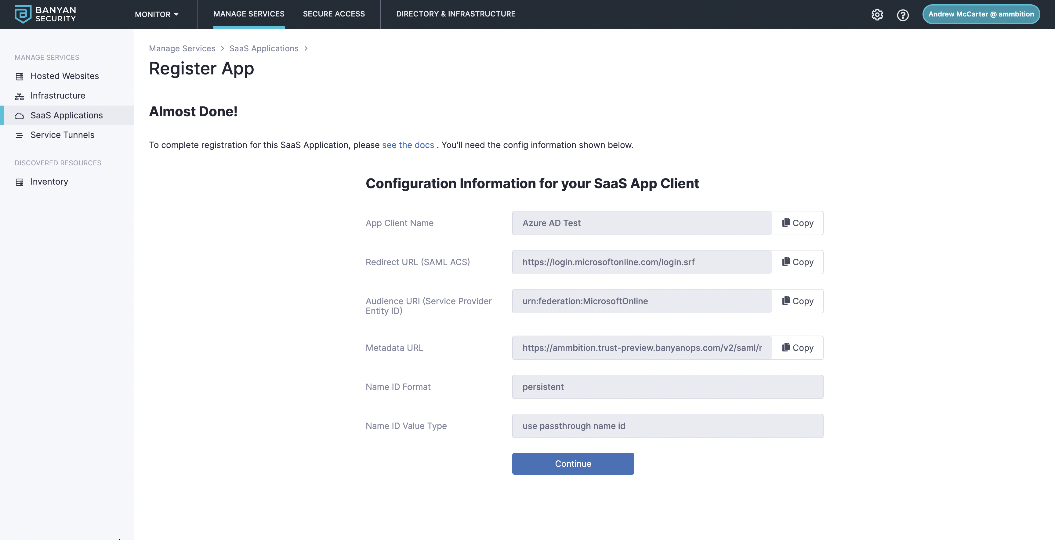Click the Service Tunnels list icon
The width and height of the screenshot is (1055, 540).
pos(19,135)
